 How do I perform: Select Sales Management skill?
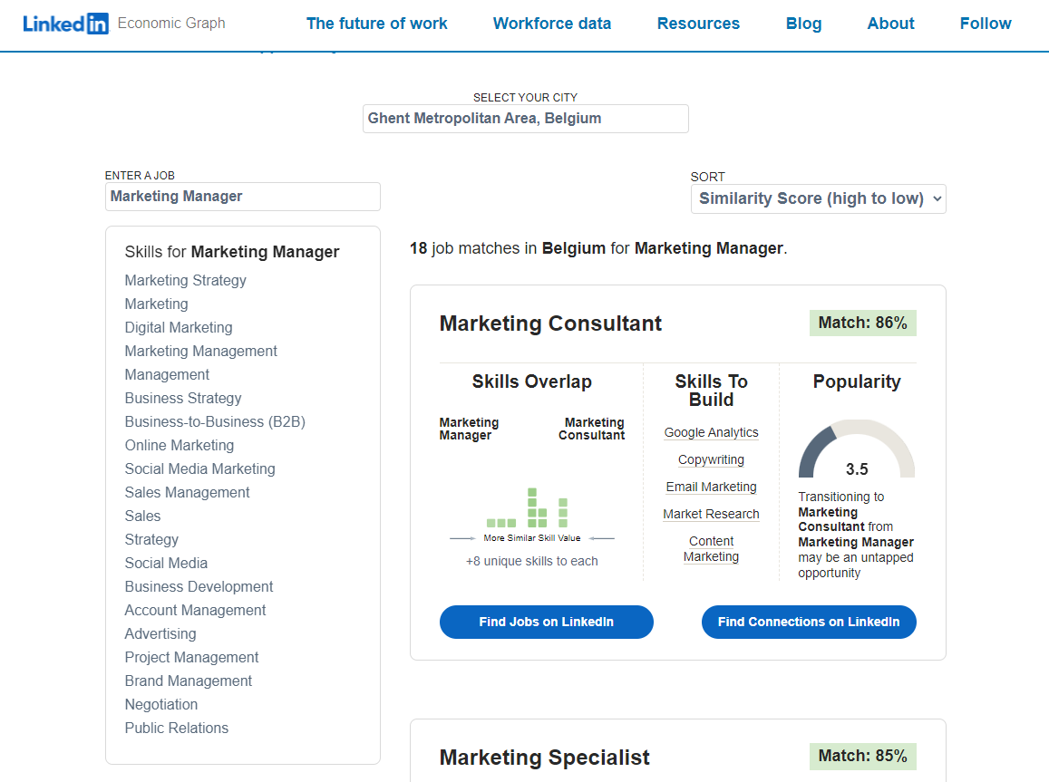coord(188,493)
